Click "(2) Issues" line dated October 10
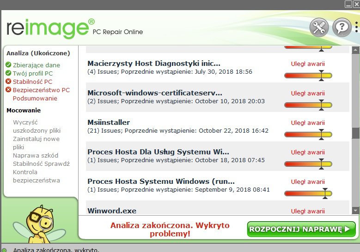 pyautogui.click(x=176, y=101)
